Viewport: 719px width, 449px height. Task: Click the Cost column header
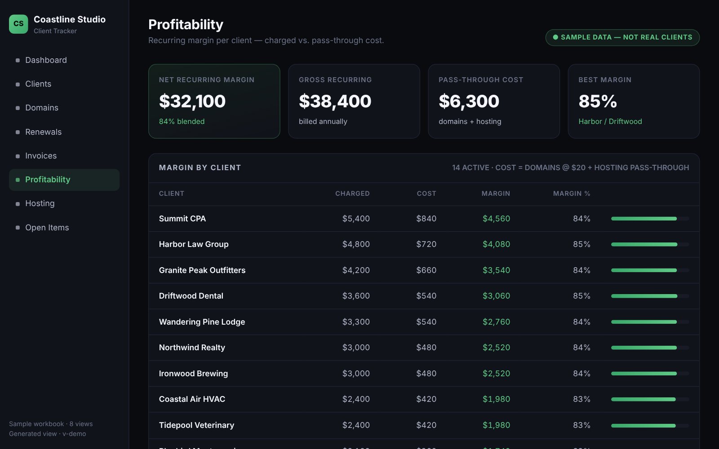tap(426, 194)
